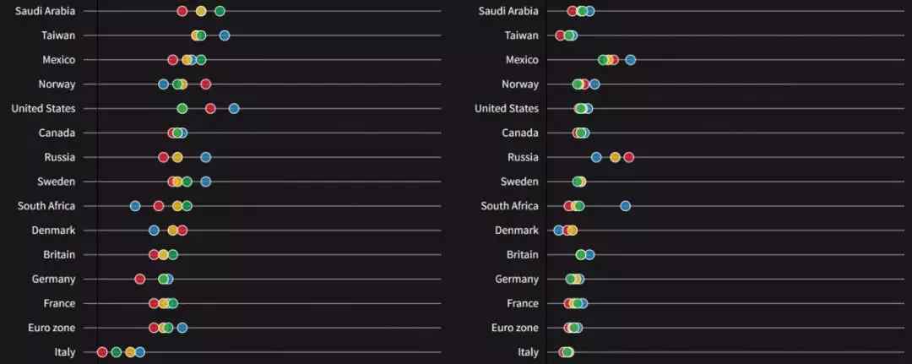Select the red Italy dot in left chart
This screenshot has height=364, width=912.
[102, 352]
